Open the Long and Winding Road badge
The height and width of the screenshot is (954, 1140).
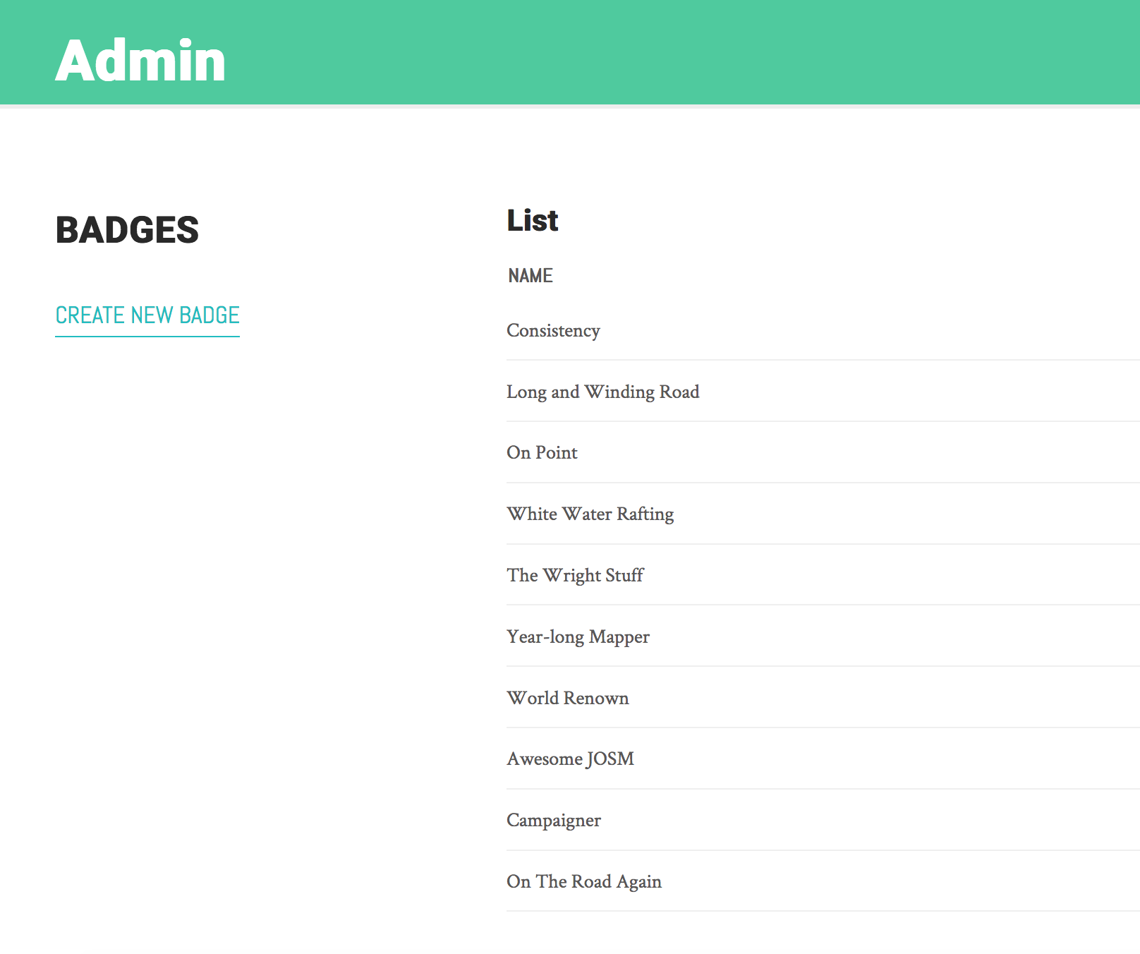coord(602,392)
